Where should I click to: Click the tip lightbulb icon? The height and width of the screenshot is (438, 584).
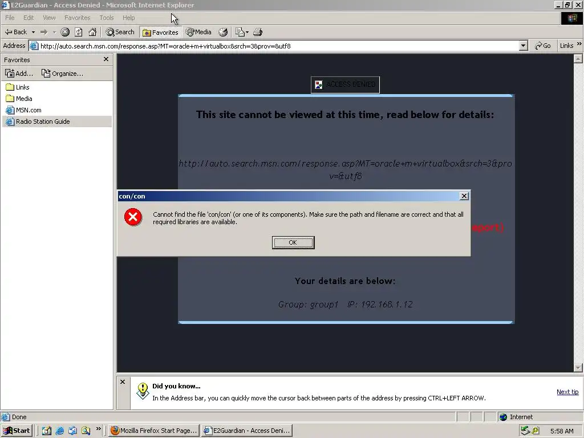coord(142,391)
